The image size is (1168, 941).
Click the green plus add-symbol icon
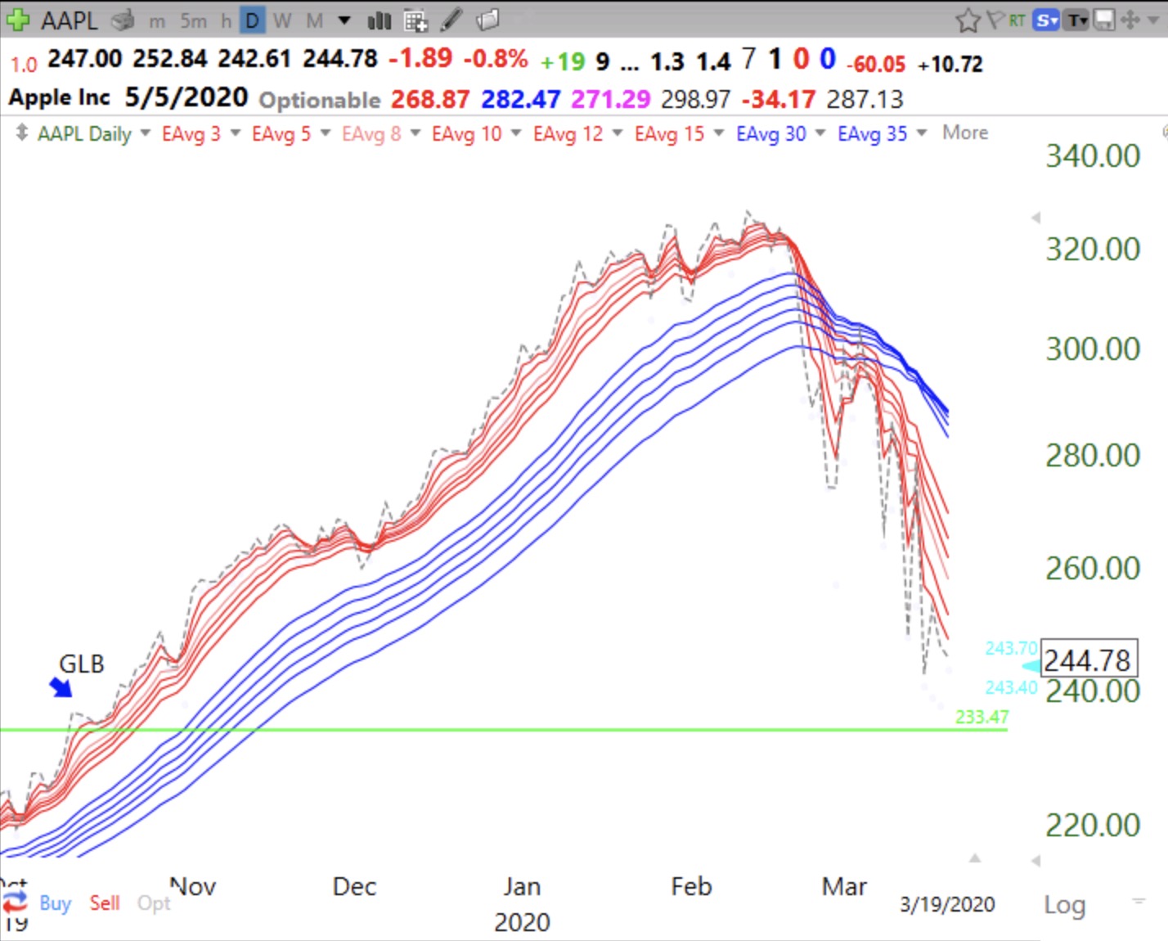click(x=17, y=19)
